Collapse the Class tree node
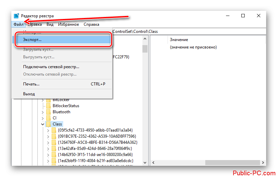This screenshot has height=177, width=277. [42, 124]
